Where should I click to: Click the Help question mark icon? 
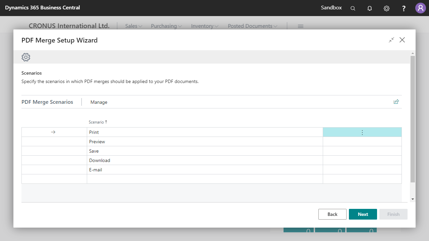click(x=404, y=8)
